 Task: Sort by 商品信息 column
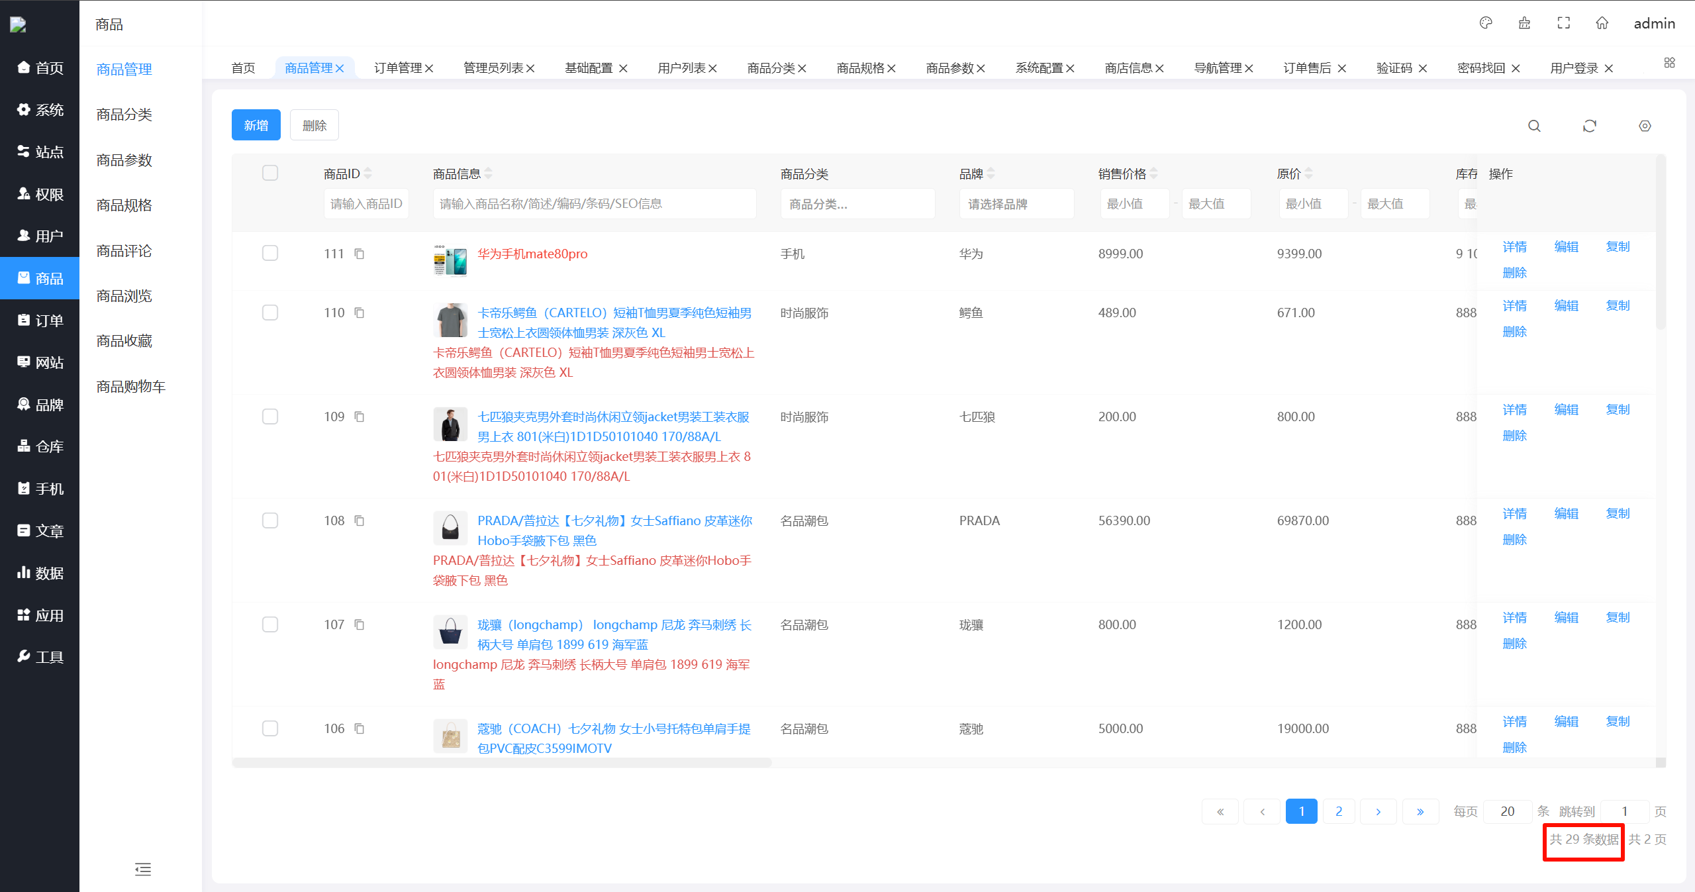[x=488, y=173]
